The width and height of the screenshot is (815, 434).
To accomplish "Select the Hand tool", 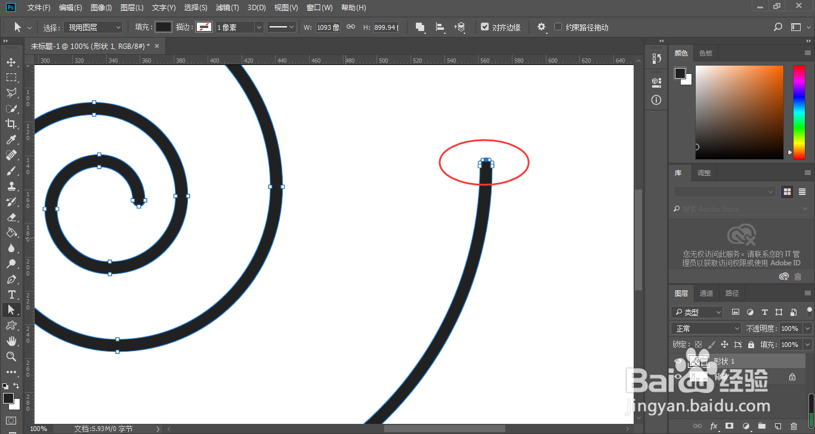I will [x=11, y=341].
